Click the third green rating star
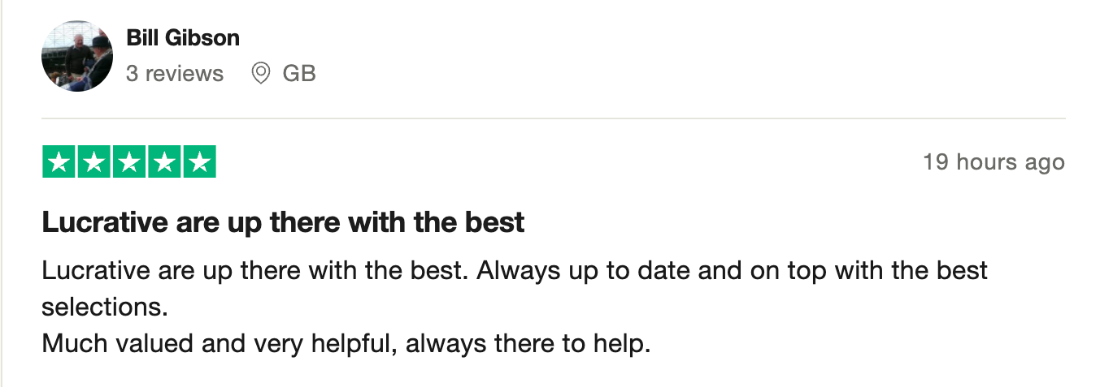The width and height of the screenshot is (1100, 387). (128, 162)
